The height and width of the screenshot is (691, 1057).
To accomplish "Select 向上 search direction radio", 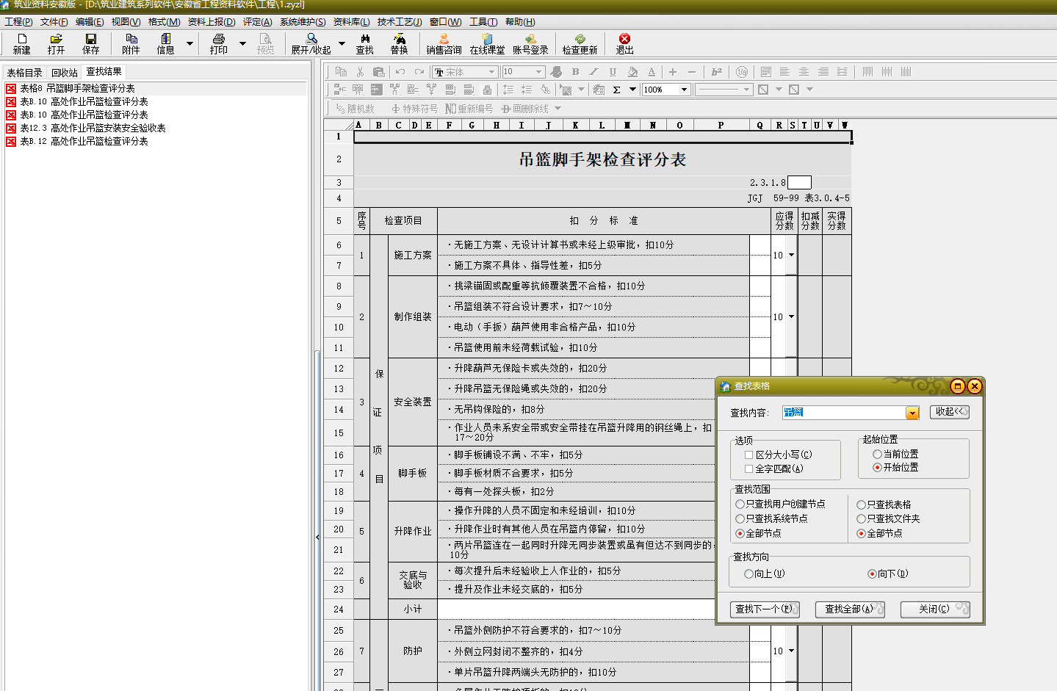I will tap(748, 574).
